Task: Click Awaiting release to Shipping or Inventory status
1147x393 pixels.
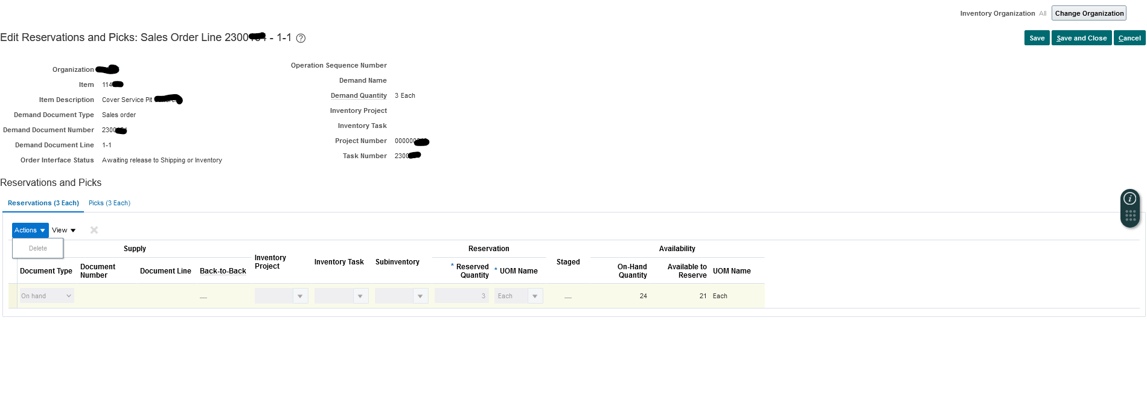Action: click(162, 160)
